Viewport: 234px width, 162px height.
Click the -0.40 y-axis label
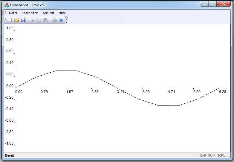pyautogui.click(x=9, y=109)
